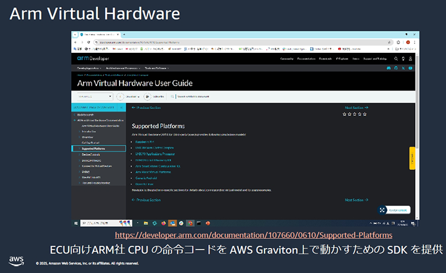Open the Windows Start menu

(75, 223)
